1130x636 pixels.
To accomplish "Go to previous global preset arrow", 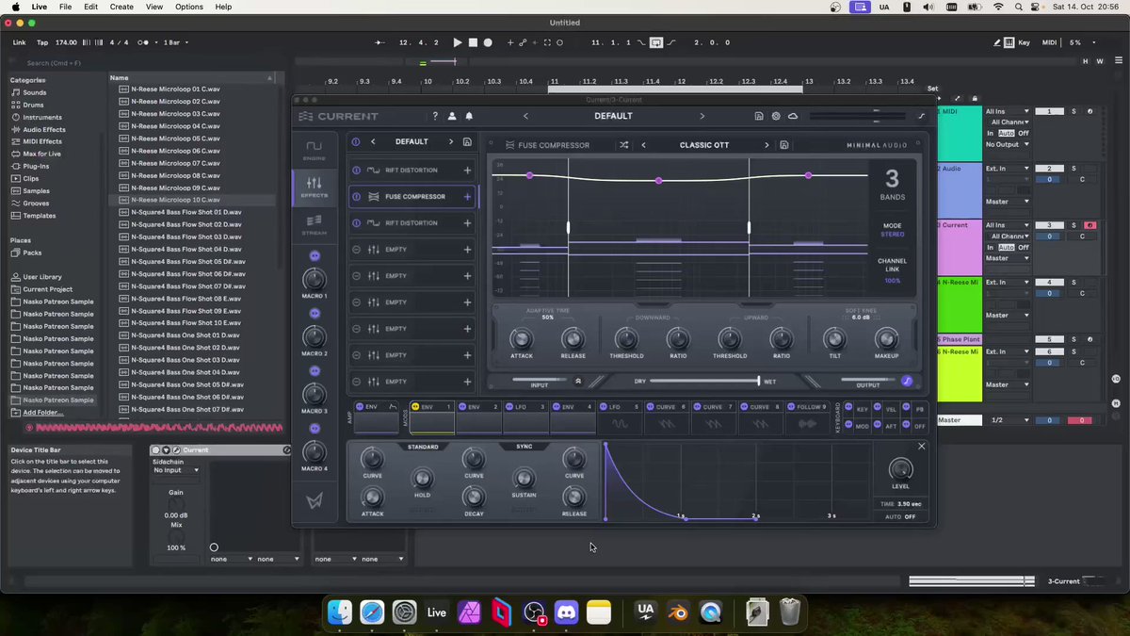I will [525, 116].
